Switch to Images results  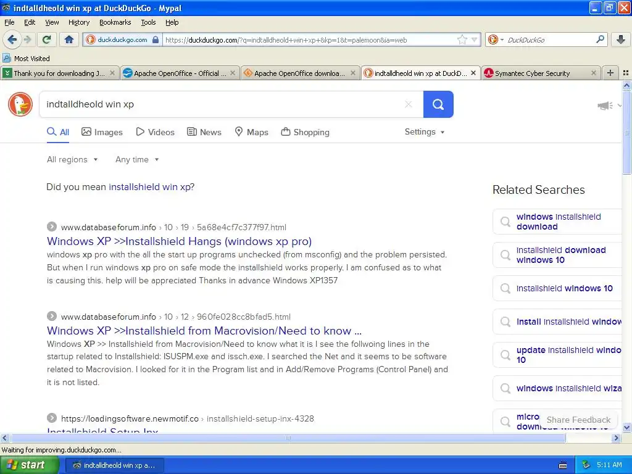tap(102, 132)
